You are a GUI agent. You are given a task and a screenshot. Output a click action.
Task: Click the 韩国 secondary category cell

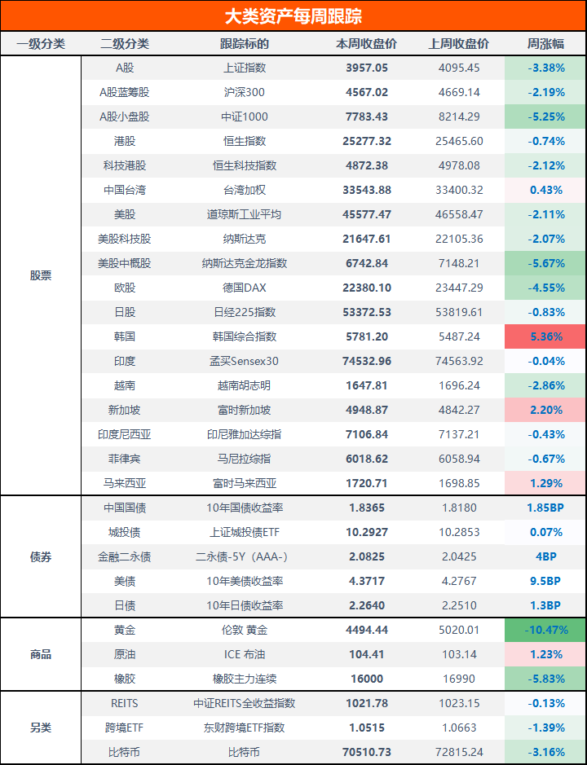125,336
